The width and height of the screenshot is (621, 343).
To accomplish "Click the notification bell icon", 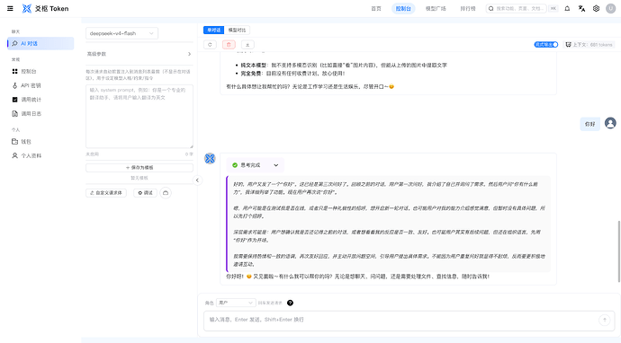I will 567,8.
